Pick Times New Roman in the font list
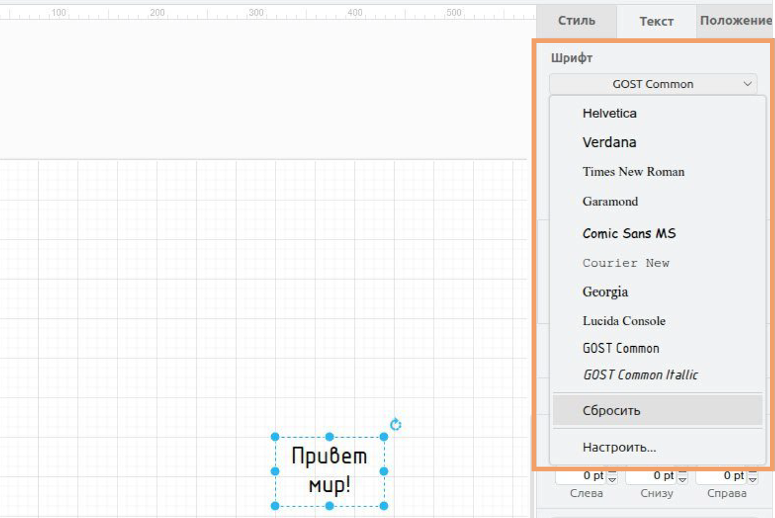The width and height of the screenshot is (775, 518). tap(633, 172)
